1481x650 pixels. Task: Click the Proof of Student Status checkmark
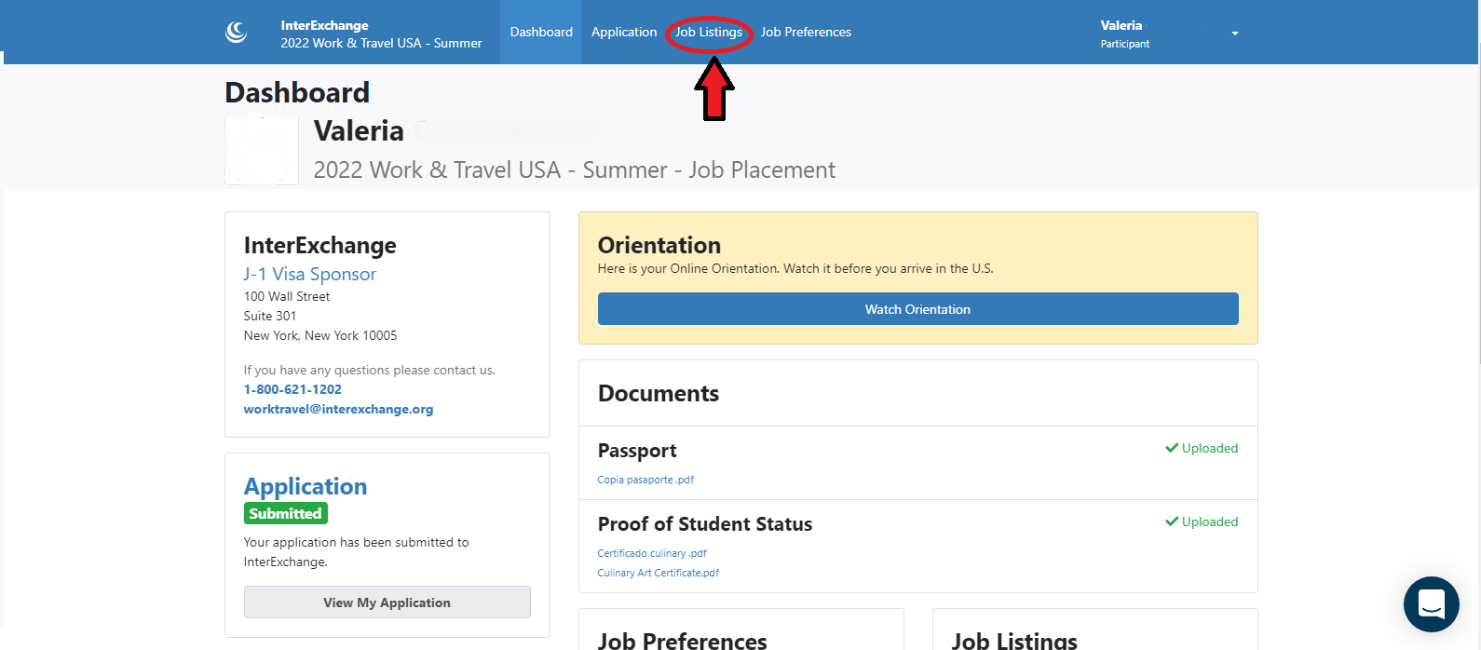tap(1172, 521)
